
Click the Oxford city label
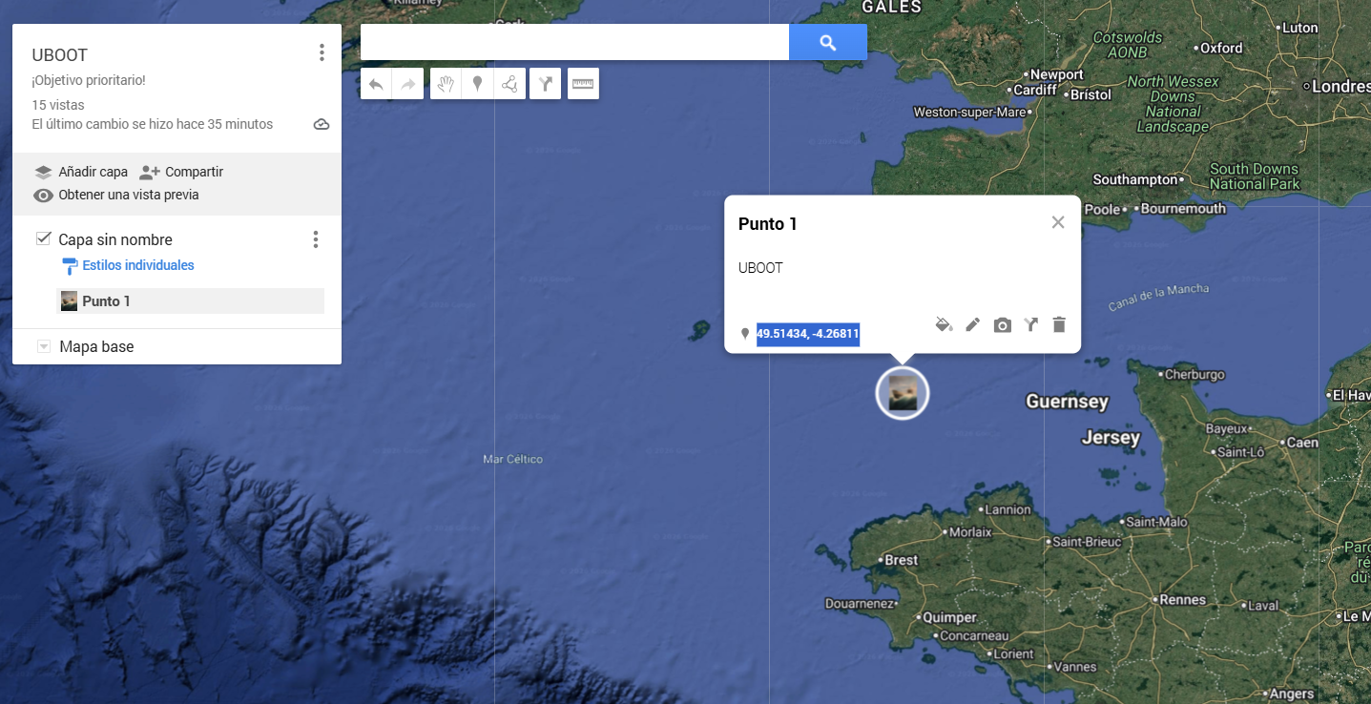tap(1221, 48)
